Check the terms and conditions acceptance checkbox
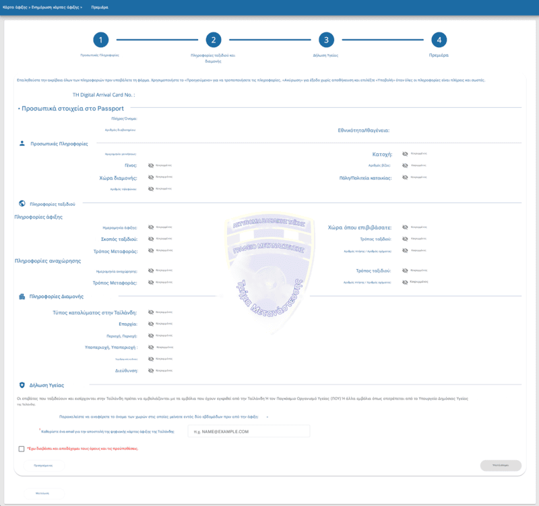This screenshot has height=506, width=539. pos(22,449)
